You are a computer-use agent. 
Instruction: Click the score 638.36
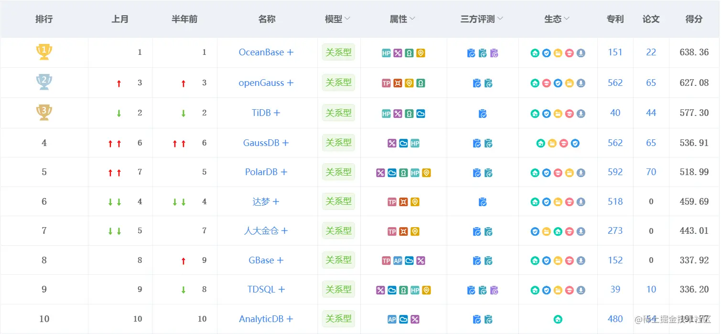pyautogui.click(x=694, y=52)
